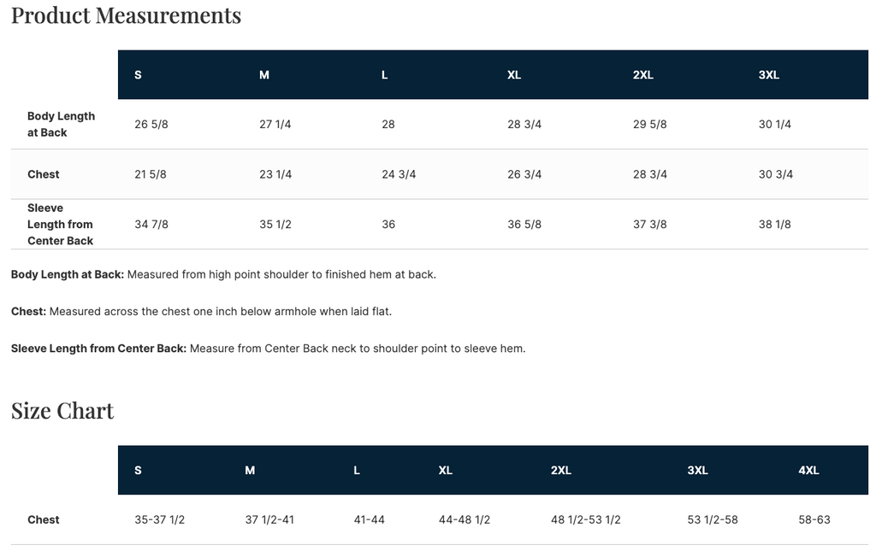Select the 35-37 1/2 chest range cell
The height and width of the screenshot is (551, 876).
click(160, 519)
